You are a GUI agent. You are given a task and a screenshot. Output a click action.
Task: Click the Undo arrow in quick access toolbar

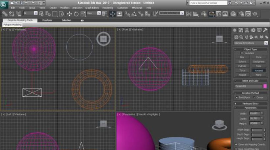click(26, 3)
